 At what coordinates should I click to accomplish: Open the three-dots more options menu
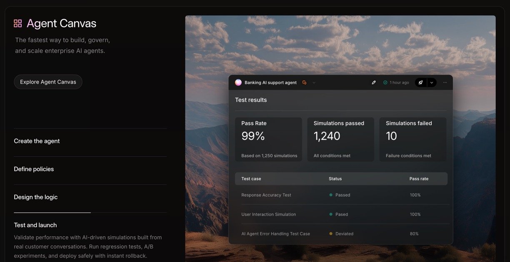(x=445, y=82)
